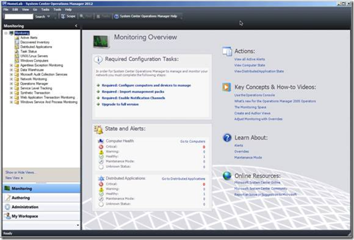
Task: Open the Tools menu
Action: (57, 9)
